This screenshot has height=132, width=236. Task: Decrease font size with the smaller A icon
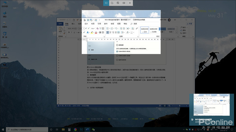point(89,28)
